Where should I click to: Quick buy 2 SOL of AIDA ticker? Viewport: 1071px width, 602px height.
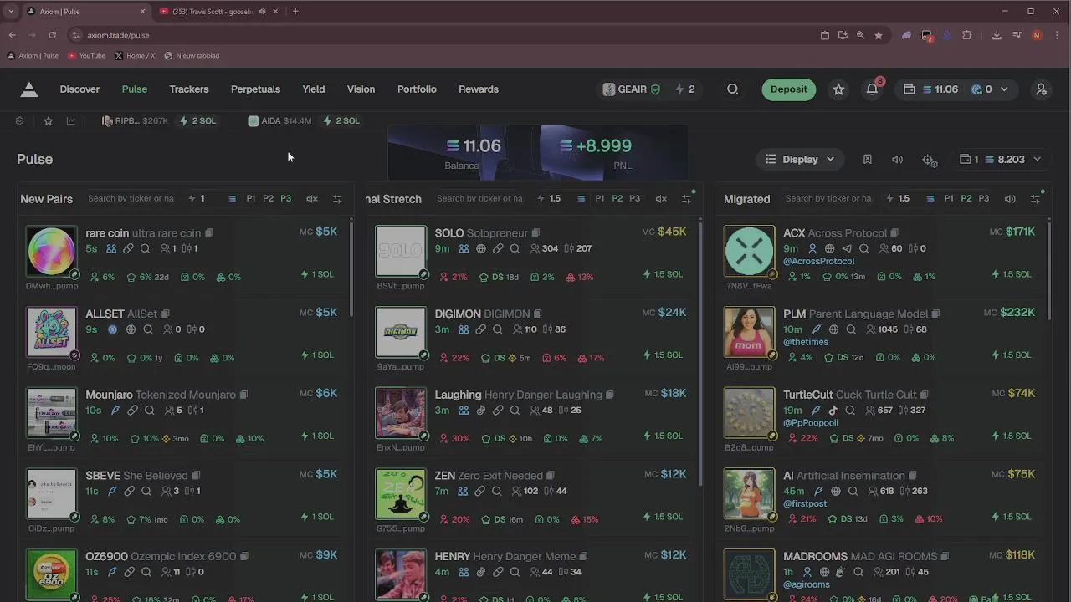[341, 120]
